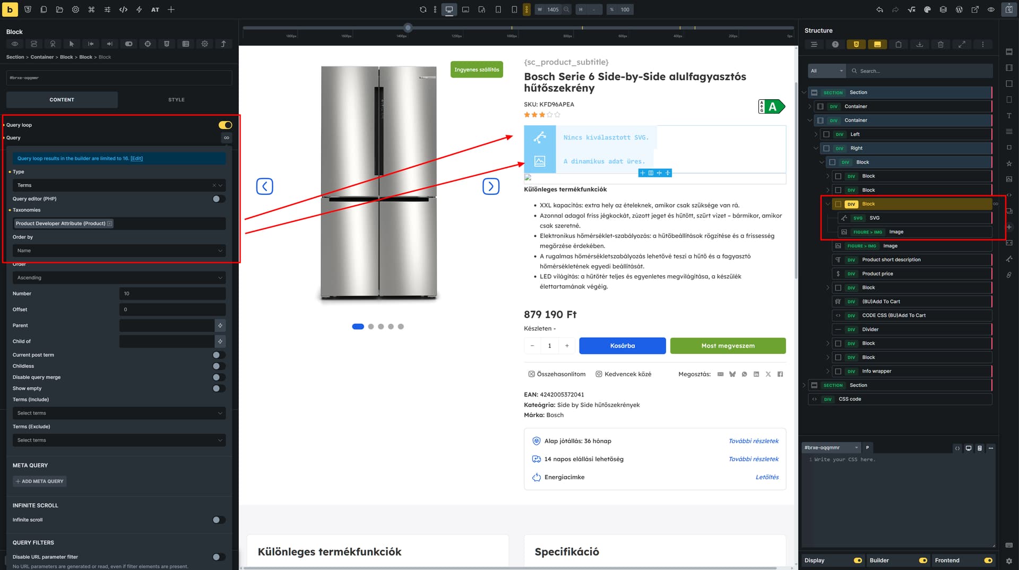1019x570 pixels.
Task: Click the save icon
Action: (x=1009, y=10)
